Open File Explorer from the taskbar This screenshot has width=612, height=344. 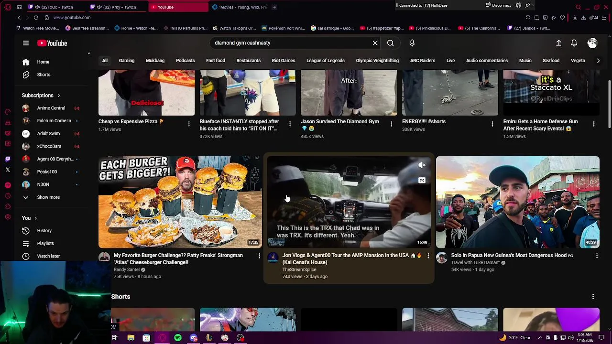click(x=131, y=338)
